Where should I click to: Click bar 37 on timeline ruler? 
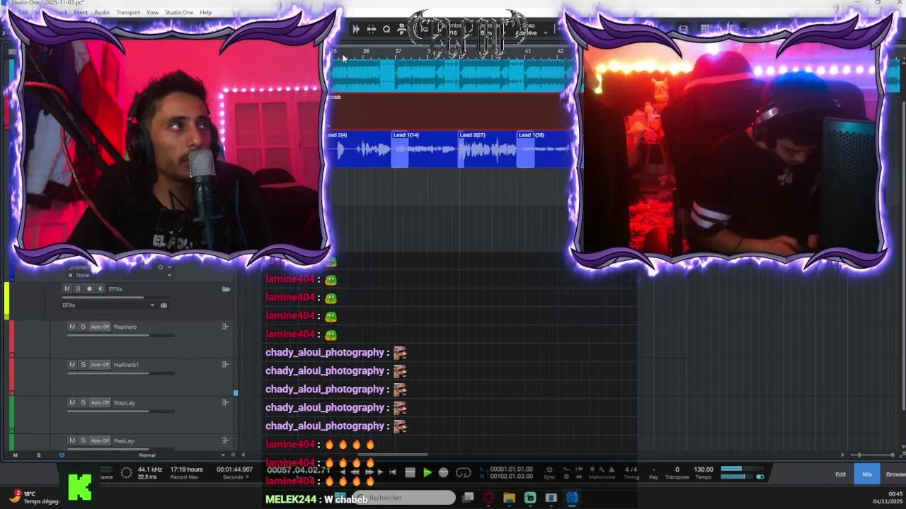[x=398, y=51]
